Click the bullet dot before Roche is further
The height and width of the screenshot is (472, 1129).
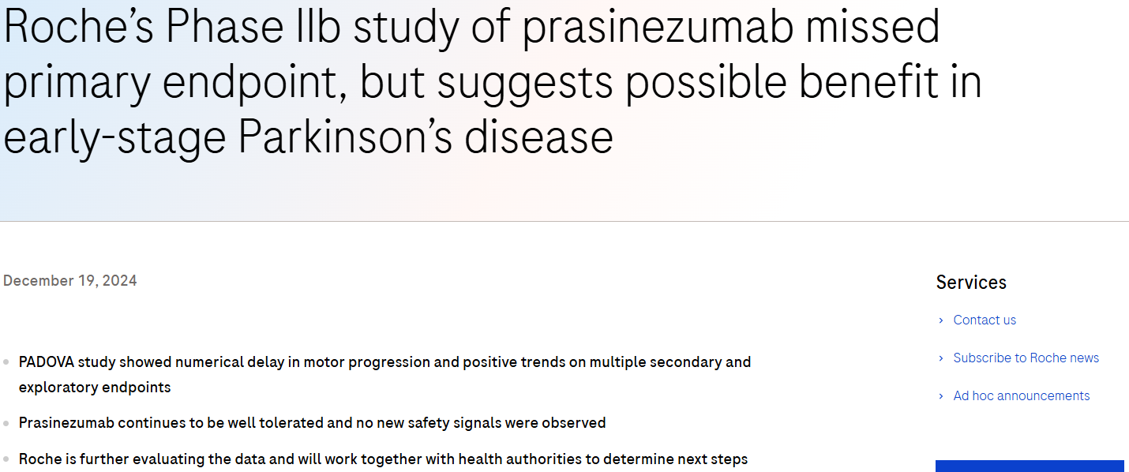pyautogui.click(x=6, y=459)
